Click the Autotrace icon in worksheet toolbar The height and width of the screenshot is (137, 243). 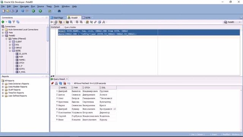(67, 22)
